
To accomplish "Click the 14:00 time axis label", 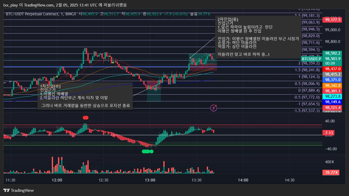I will click(x=243, y=180).
